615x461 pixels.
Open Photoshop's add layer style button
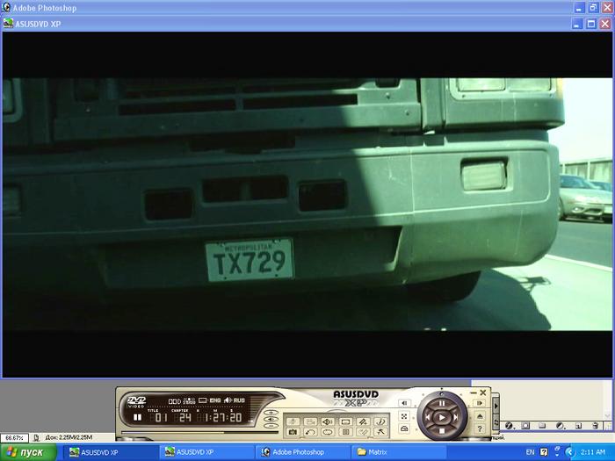[x=509, y=425]
